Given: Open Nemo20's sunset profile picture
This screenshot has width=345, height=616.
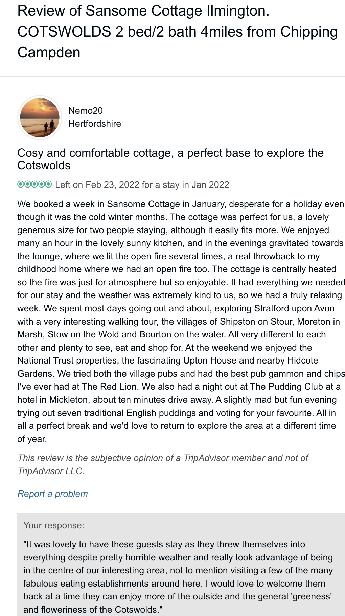Looking at the screenshot, I should [40, 117].
